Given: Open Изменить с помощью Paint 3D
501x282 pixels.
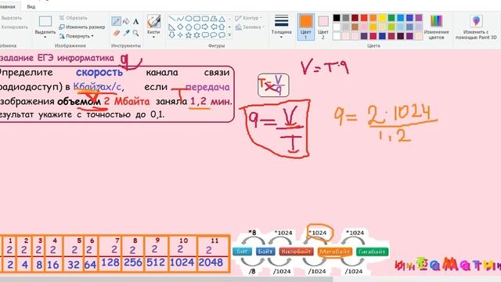Looking at the screenshot, I should (476, 27).
